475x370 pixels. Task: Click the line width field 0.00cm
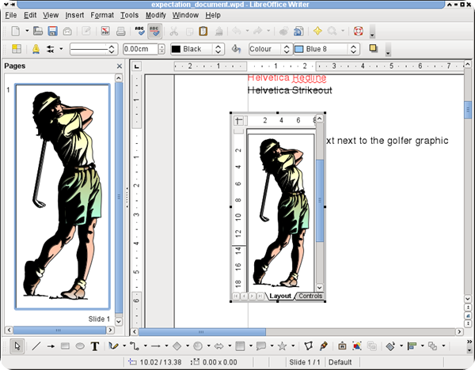pyautogui.click(x=140, y=49)
